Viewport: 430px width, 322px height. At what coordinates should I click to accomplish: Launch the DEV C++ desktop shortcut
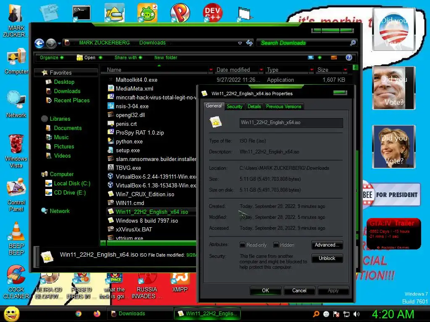pyautogui.click(x=212, y=13)
